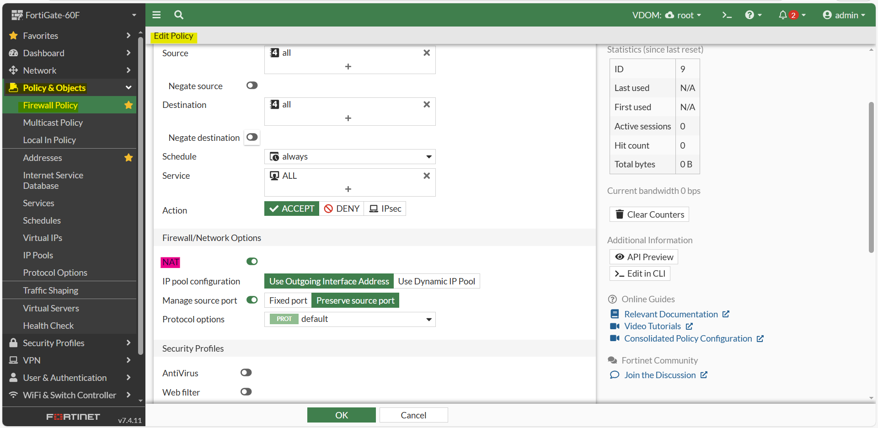Expand the Favorites menu
Viewport: 878px width, 428px height.
tap(128, 36)
